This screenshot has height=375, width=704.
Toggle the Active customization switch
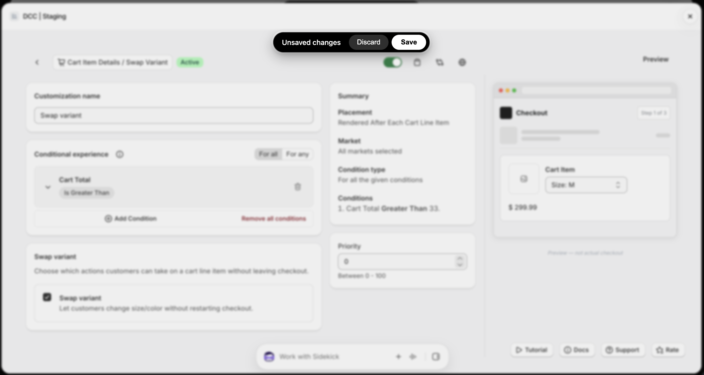pos(392,63)
